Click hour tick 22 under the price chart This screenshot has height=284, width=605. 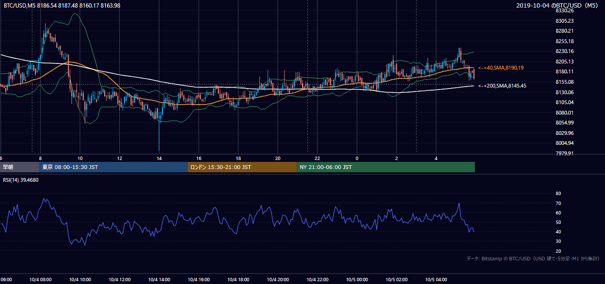click(x=317, y=158)
